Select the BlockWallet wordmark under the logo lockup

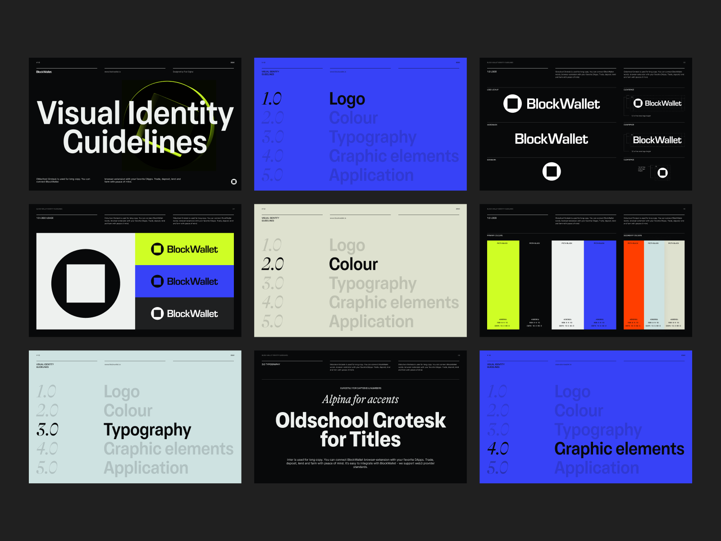(x=552, y=139)
